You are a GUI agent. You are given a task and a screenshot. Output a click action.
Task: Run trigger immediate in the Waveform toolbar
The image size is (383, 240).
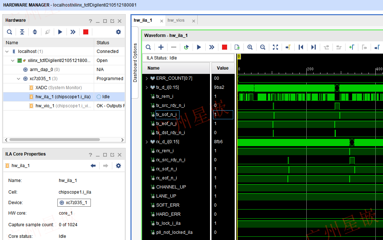point(212,47)
